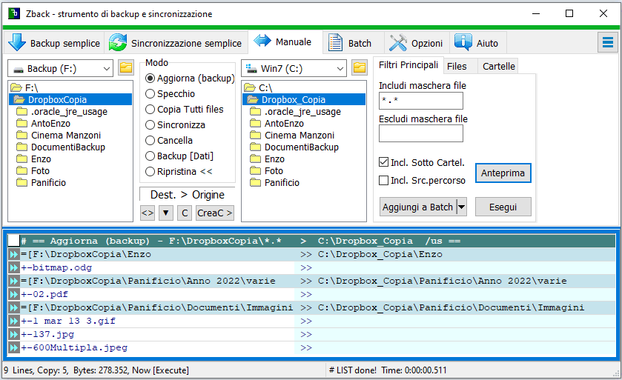Select Enzo folder in right tree
This screenshot has width=622, height=380.
click(274, 159)
